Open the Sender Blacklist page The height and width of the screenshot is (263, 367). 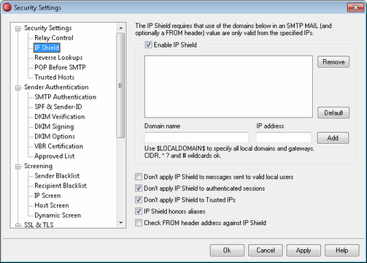click(x=57, y=175)
